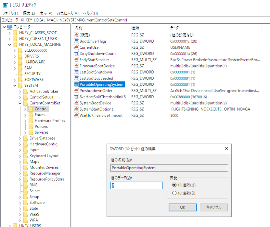Click the 値の名前 name field
This screenshot has height=227, width=270.
click(x=169, y=168)
